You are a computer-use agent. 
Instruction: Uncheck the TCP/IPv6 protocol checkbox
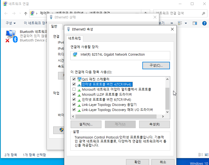[x=74, y=99]
